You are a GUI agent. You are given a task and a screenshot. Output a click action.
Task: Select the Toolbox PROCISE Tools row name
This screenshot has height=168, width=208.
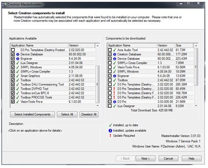click(36, 97)
